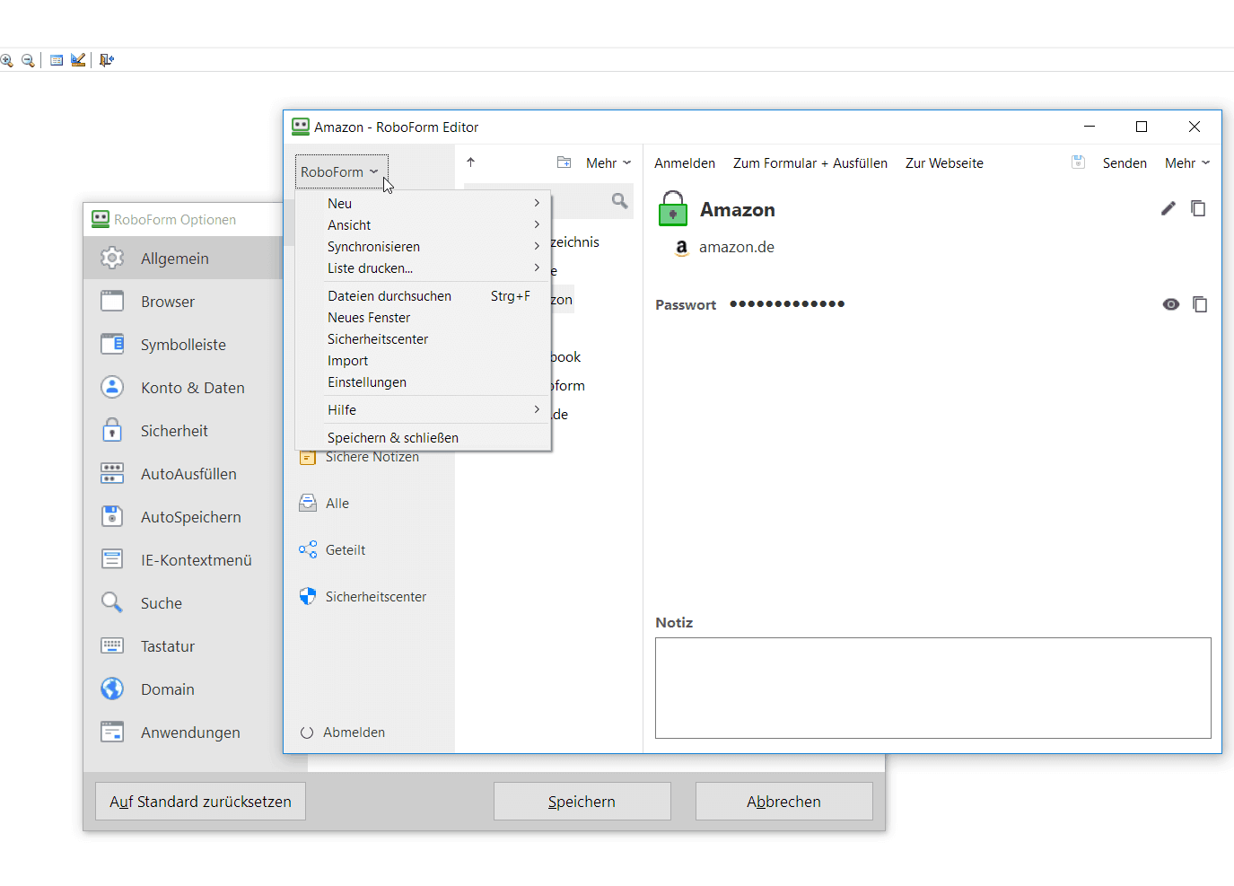Click the Senden button
1234x886 pixels.
point(1125,163)
